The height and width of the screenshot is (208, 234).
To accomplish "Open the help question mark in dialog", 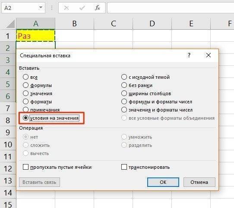I will [x=189, y=56].
